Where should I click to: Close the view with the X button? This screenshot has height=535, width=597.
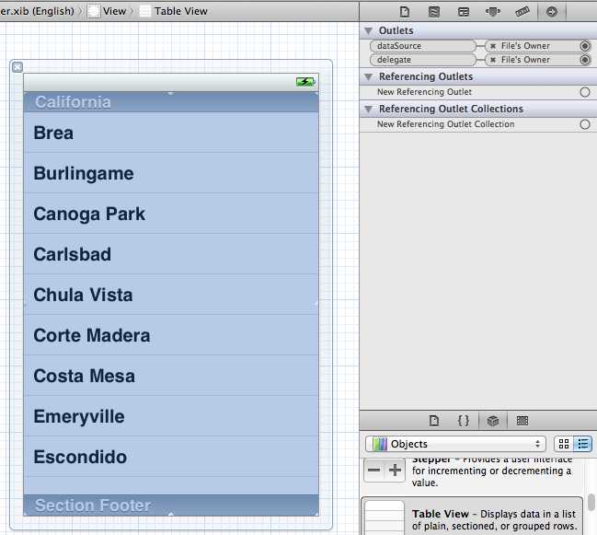point(17,67)
